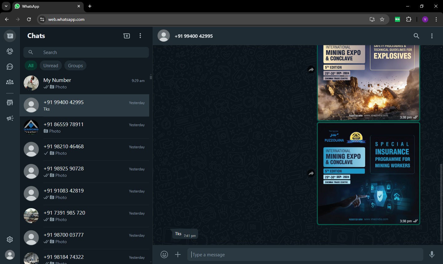Open the advertise megaphone icon
This screenshot has width=443, height=264.
pos(10,118)
